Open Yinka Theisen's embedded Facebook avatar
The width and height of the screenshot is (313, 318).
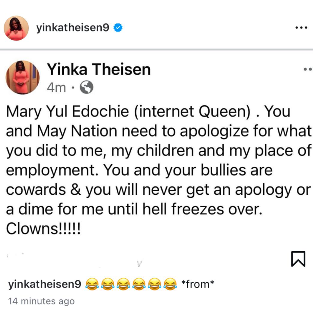pos(22,78)
